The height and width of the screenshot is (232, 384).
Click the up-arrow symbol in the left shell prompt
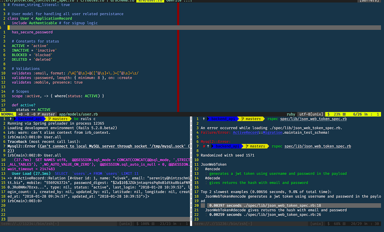[10, 119]
